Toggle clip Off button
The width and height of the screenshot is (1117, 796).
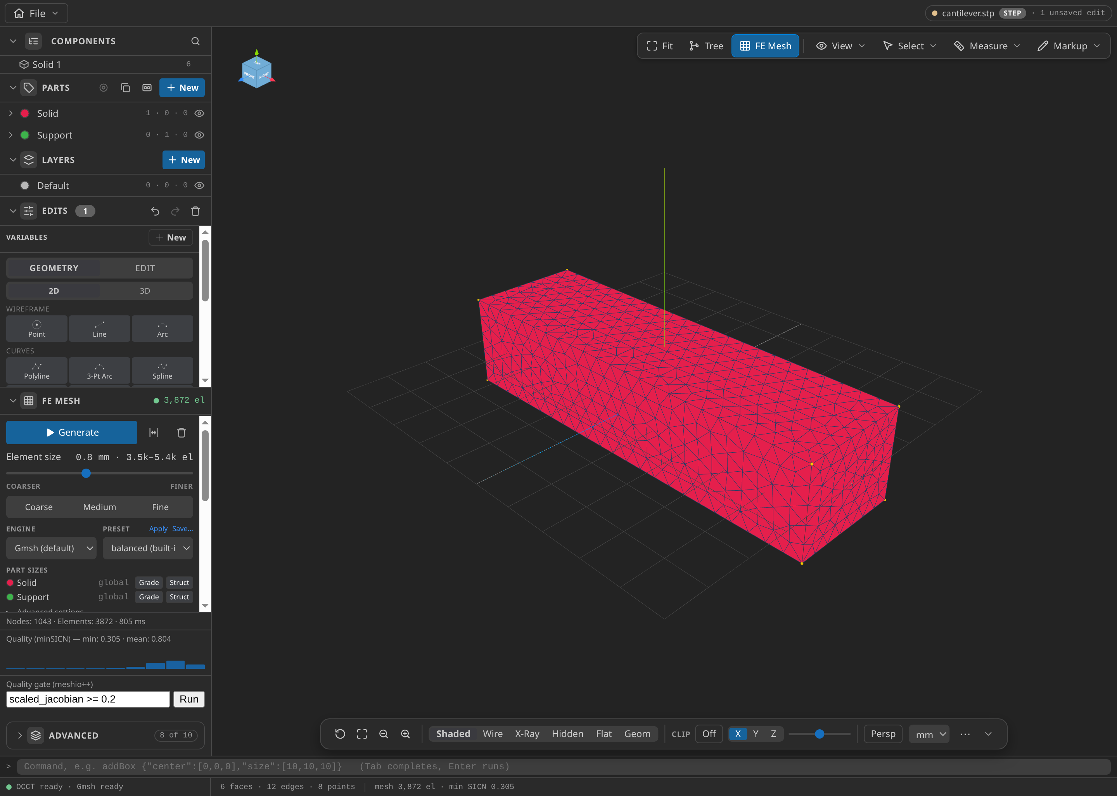pos(709,734)
